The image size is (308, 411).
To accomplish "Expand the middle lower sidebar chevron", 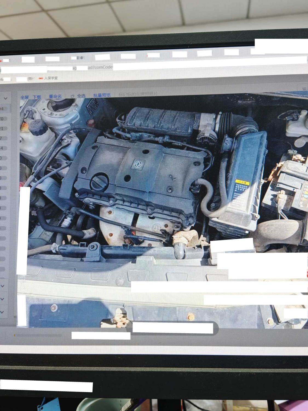I will (2, 299).
